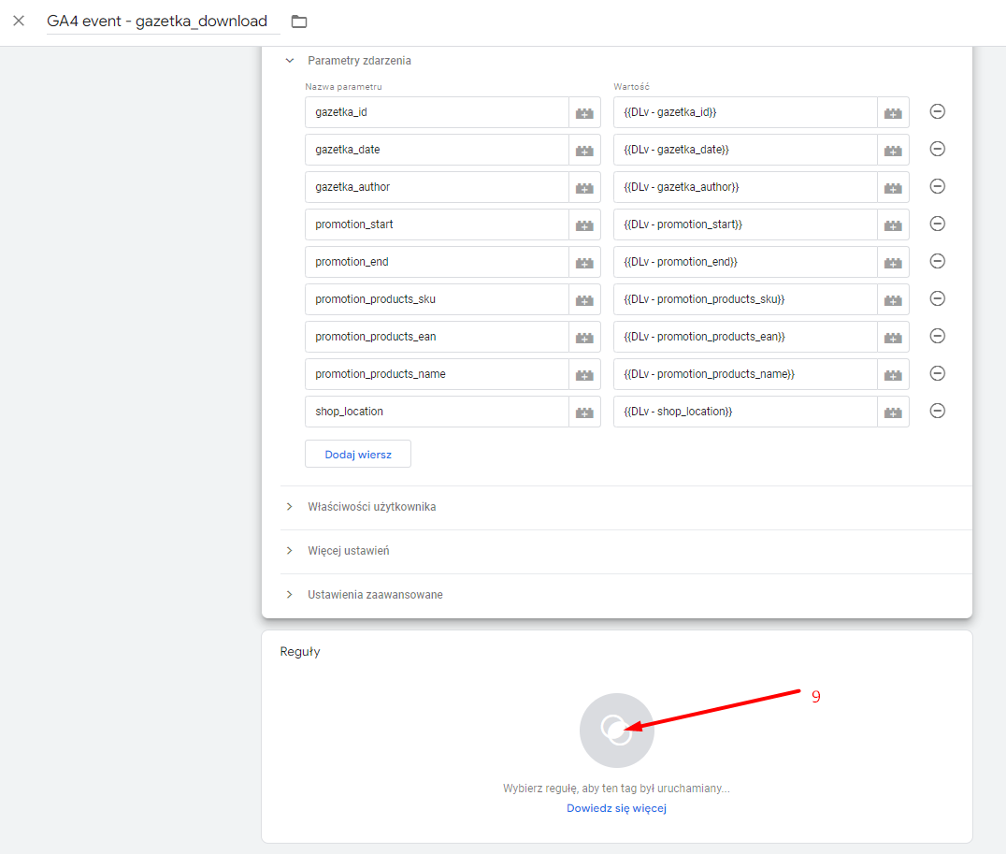This screenshot has width=1006, height=854.
Task: Click the trigger selection circle icon under Reguły
Action: [616, 731]
